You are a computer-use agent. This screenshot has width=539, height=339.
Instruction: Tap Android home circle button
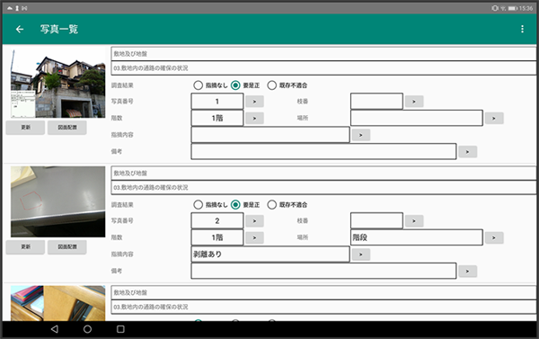coord(87,329)
